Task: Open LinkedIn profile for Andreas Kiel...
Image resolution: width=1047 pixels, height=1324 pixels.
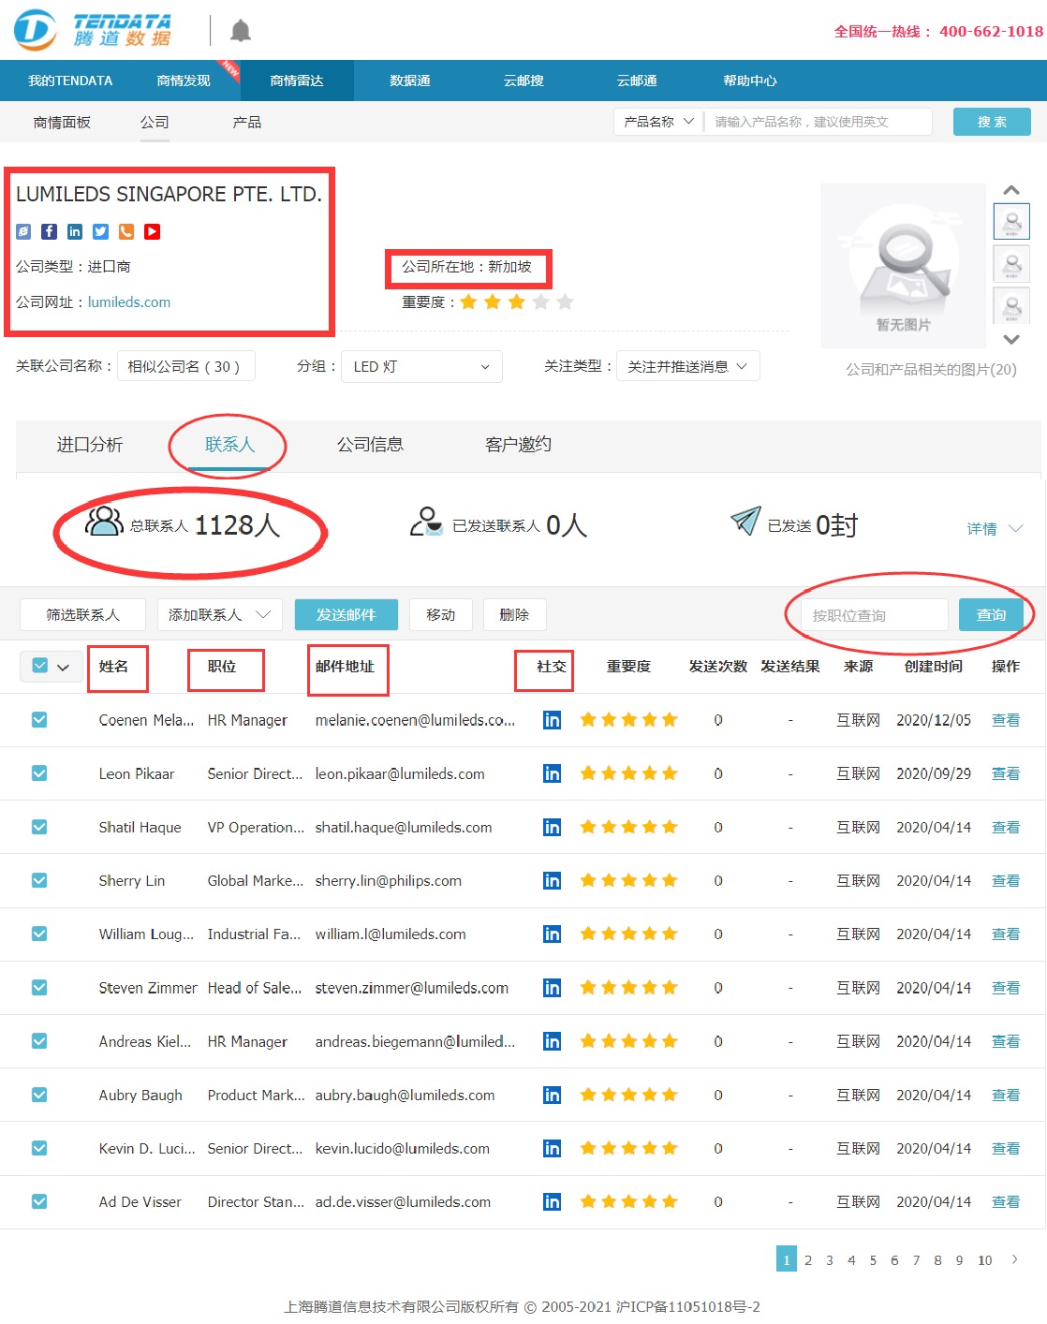Action: click(553, 1041)
